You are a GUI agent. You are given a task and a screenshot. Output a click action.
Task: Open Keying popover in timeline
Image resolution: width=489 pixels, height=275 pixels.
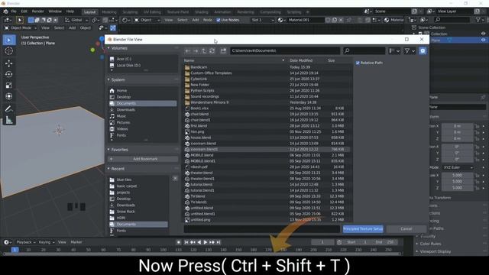(46, 242)
